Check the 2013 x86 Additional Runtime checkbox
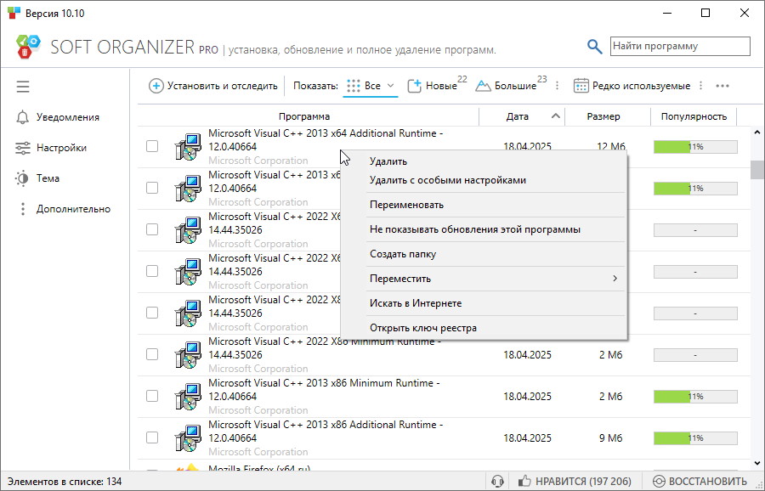The width and height of the screenshot is (765, 491). (x=152, y=437)
